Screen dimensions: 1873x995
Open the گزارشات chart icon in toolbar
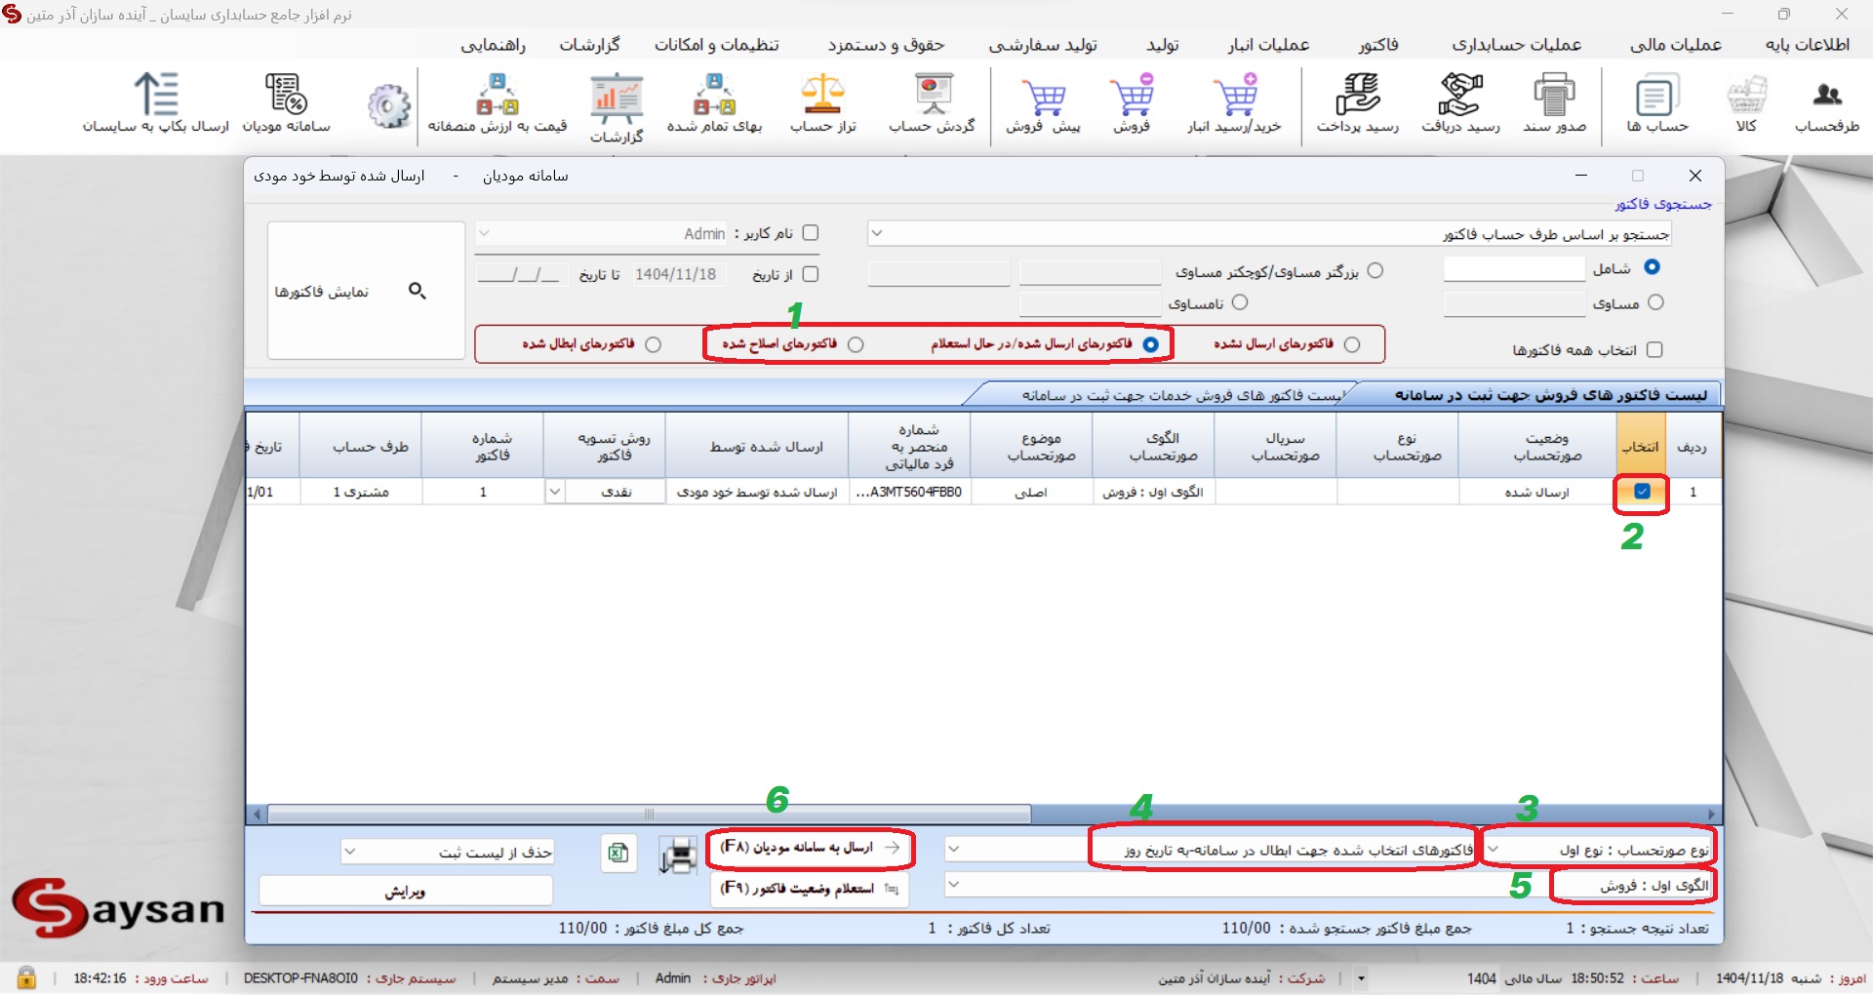coord(617,107)
